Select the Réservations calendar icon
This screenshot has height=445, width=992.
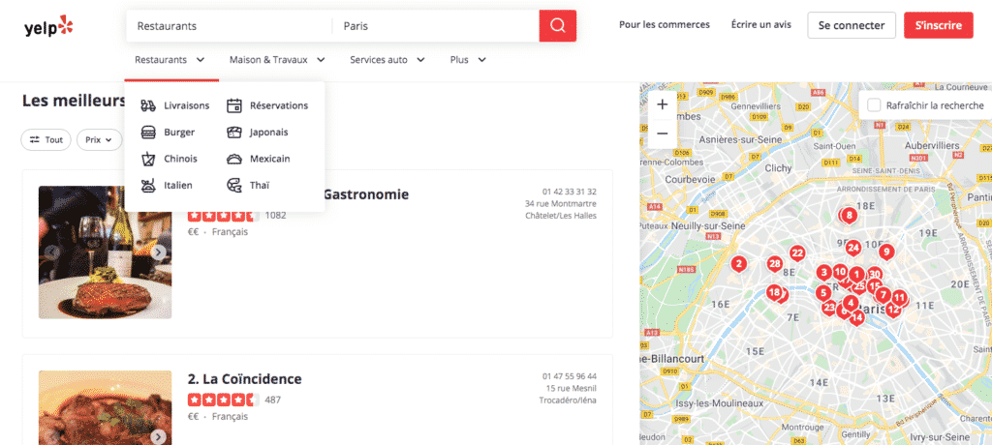click(234, 105)
